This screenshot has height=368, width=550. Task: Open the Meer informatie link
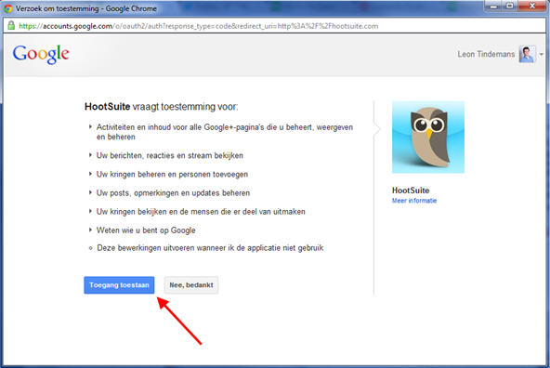pos(414,201)
